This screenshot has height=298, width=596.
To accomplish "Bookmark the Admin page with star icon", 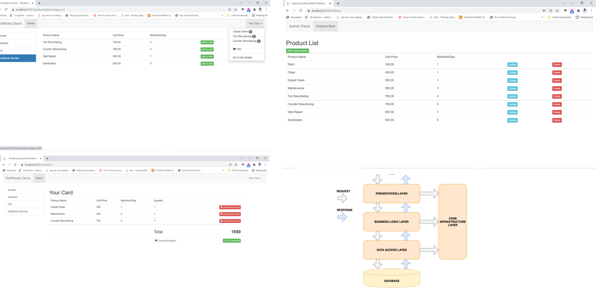I will coord(557,11).
